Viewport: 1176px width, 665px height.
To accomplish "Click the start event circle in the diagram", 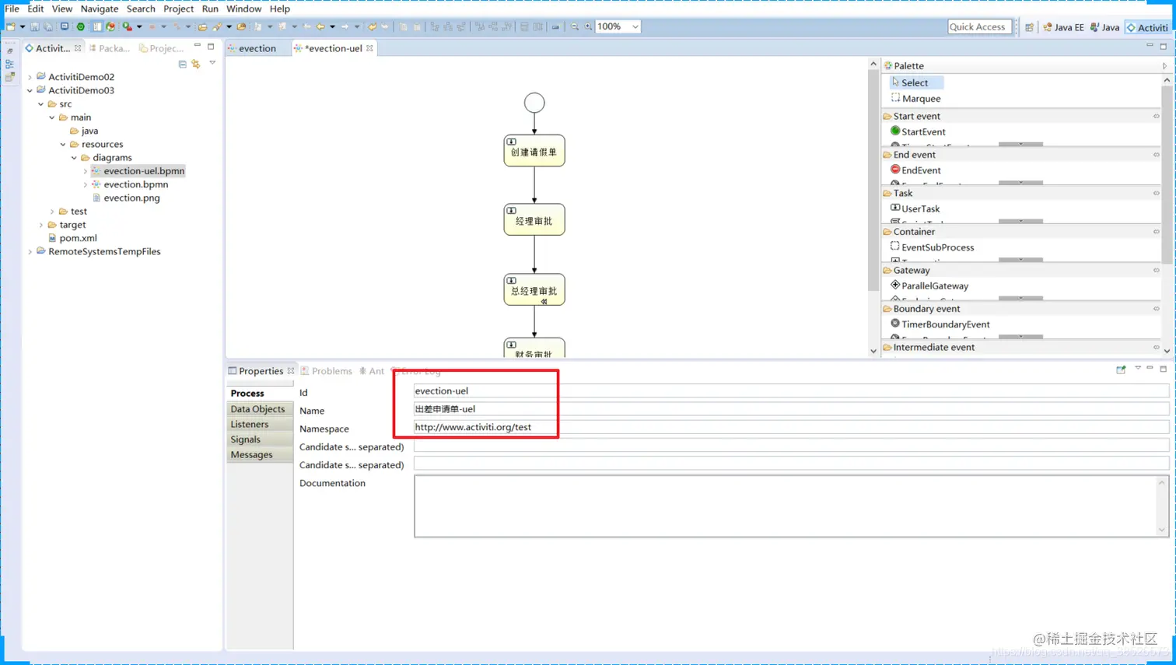I will coord(534,103).
